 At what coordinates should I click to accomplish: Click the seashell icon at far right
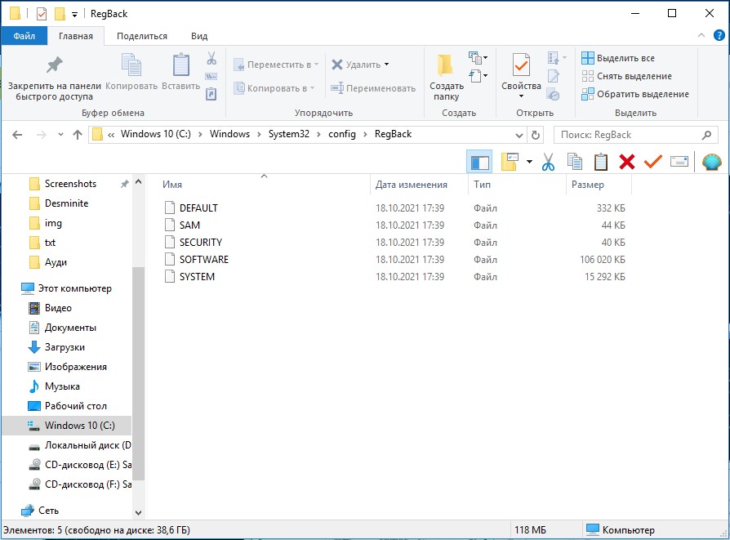pos(711,162)
